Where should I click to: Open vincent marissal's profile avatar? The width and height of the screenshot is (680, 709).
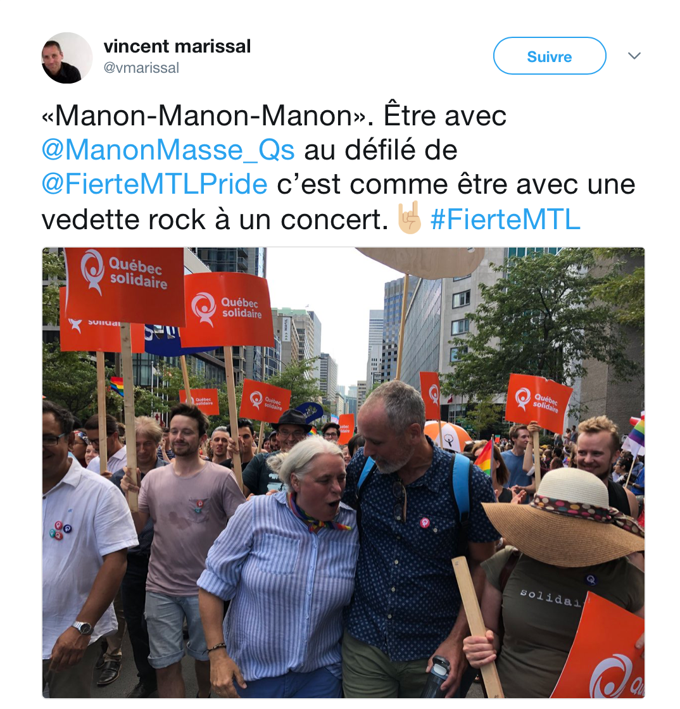pos(67,58)
